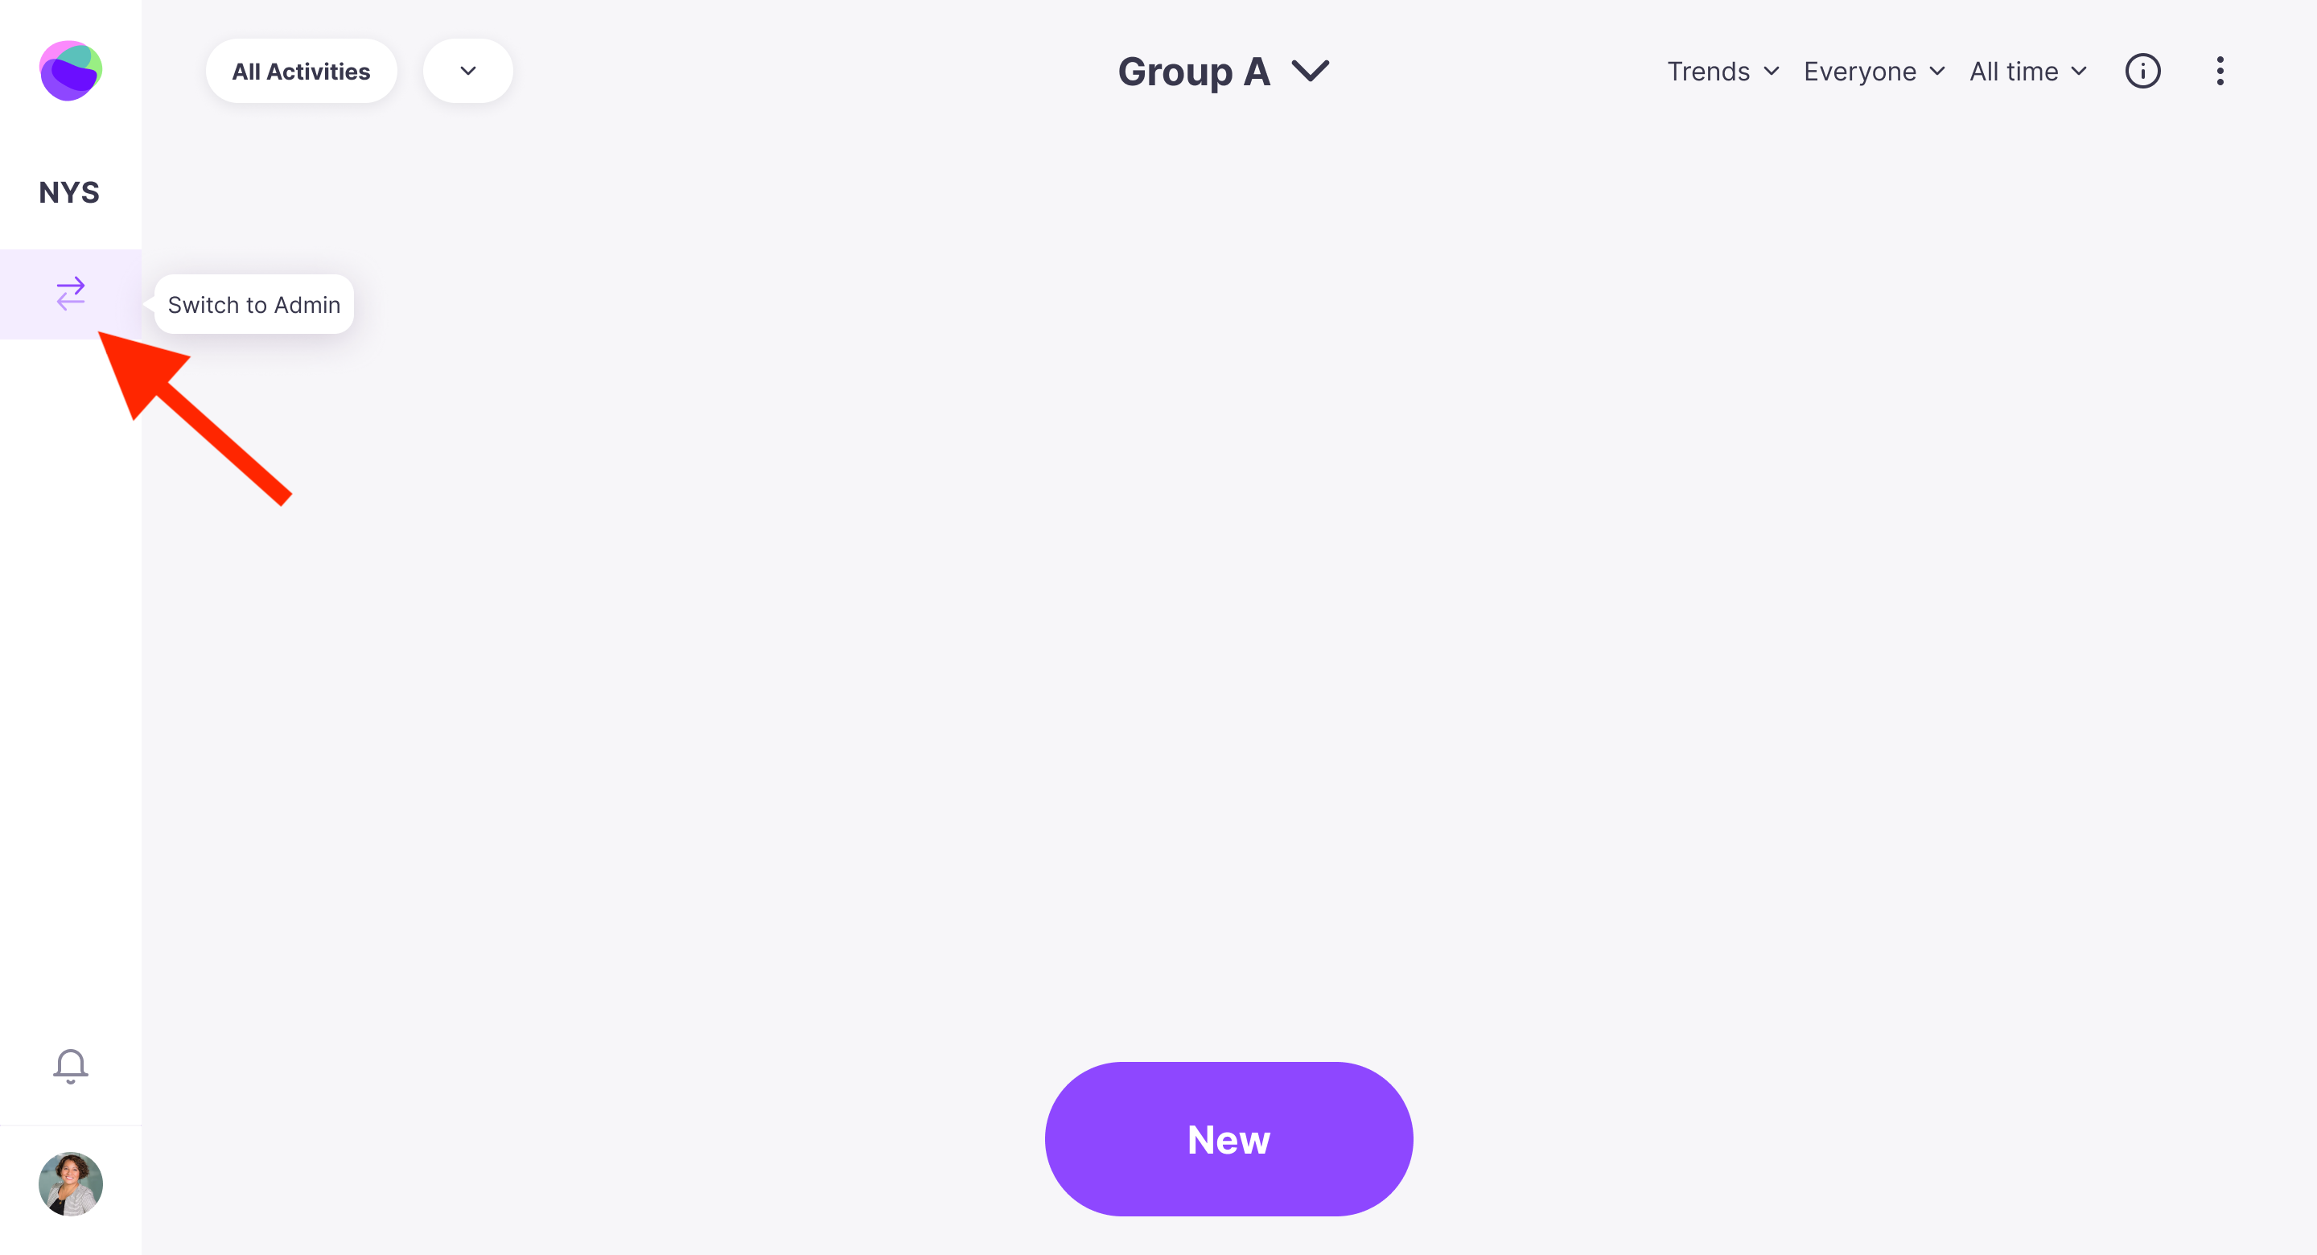The image size is (2317, 1255).
Task: Click the chevron next to Group A
Action: (1311, 71)
